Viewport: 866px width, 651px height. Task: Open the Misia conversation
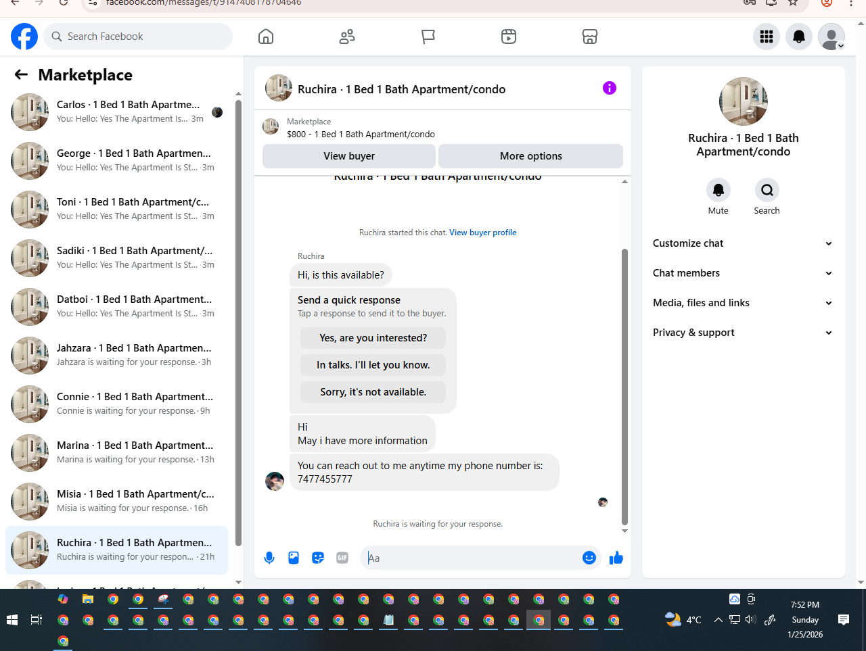click(116, 502)
